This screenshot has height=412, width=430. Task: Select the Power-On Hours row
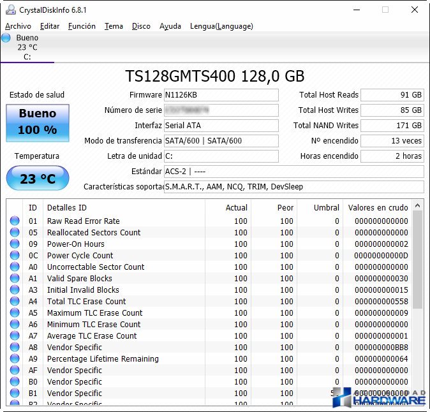210,244
